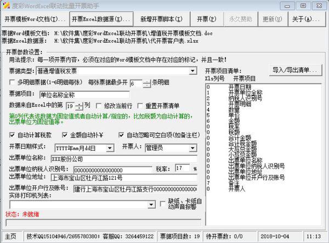
Task: Select 出票单位开户行及账号 row in project list
Action: point(263,177)
